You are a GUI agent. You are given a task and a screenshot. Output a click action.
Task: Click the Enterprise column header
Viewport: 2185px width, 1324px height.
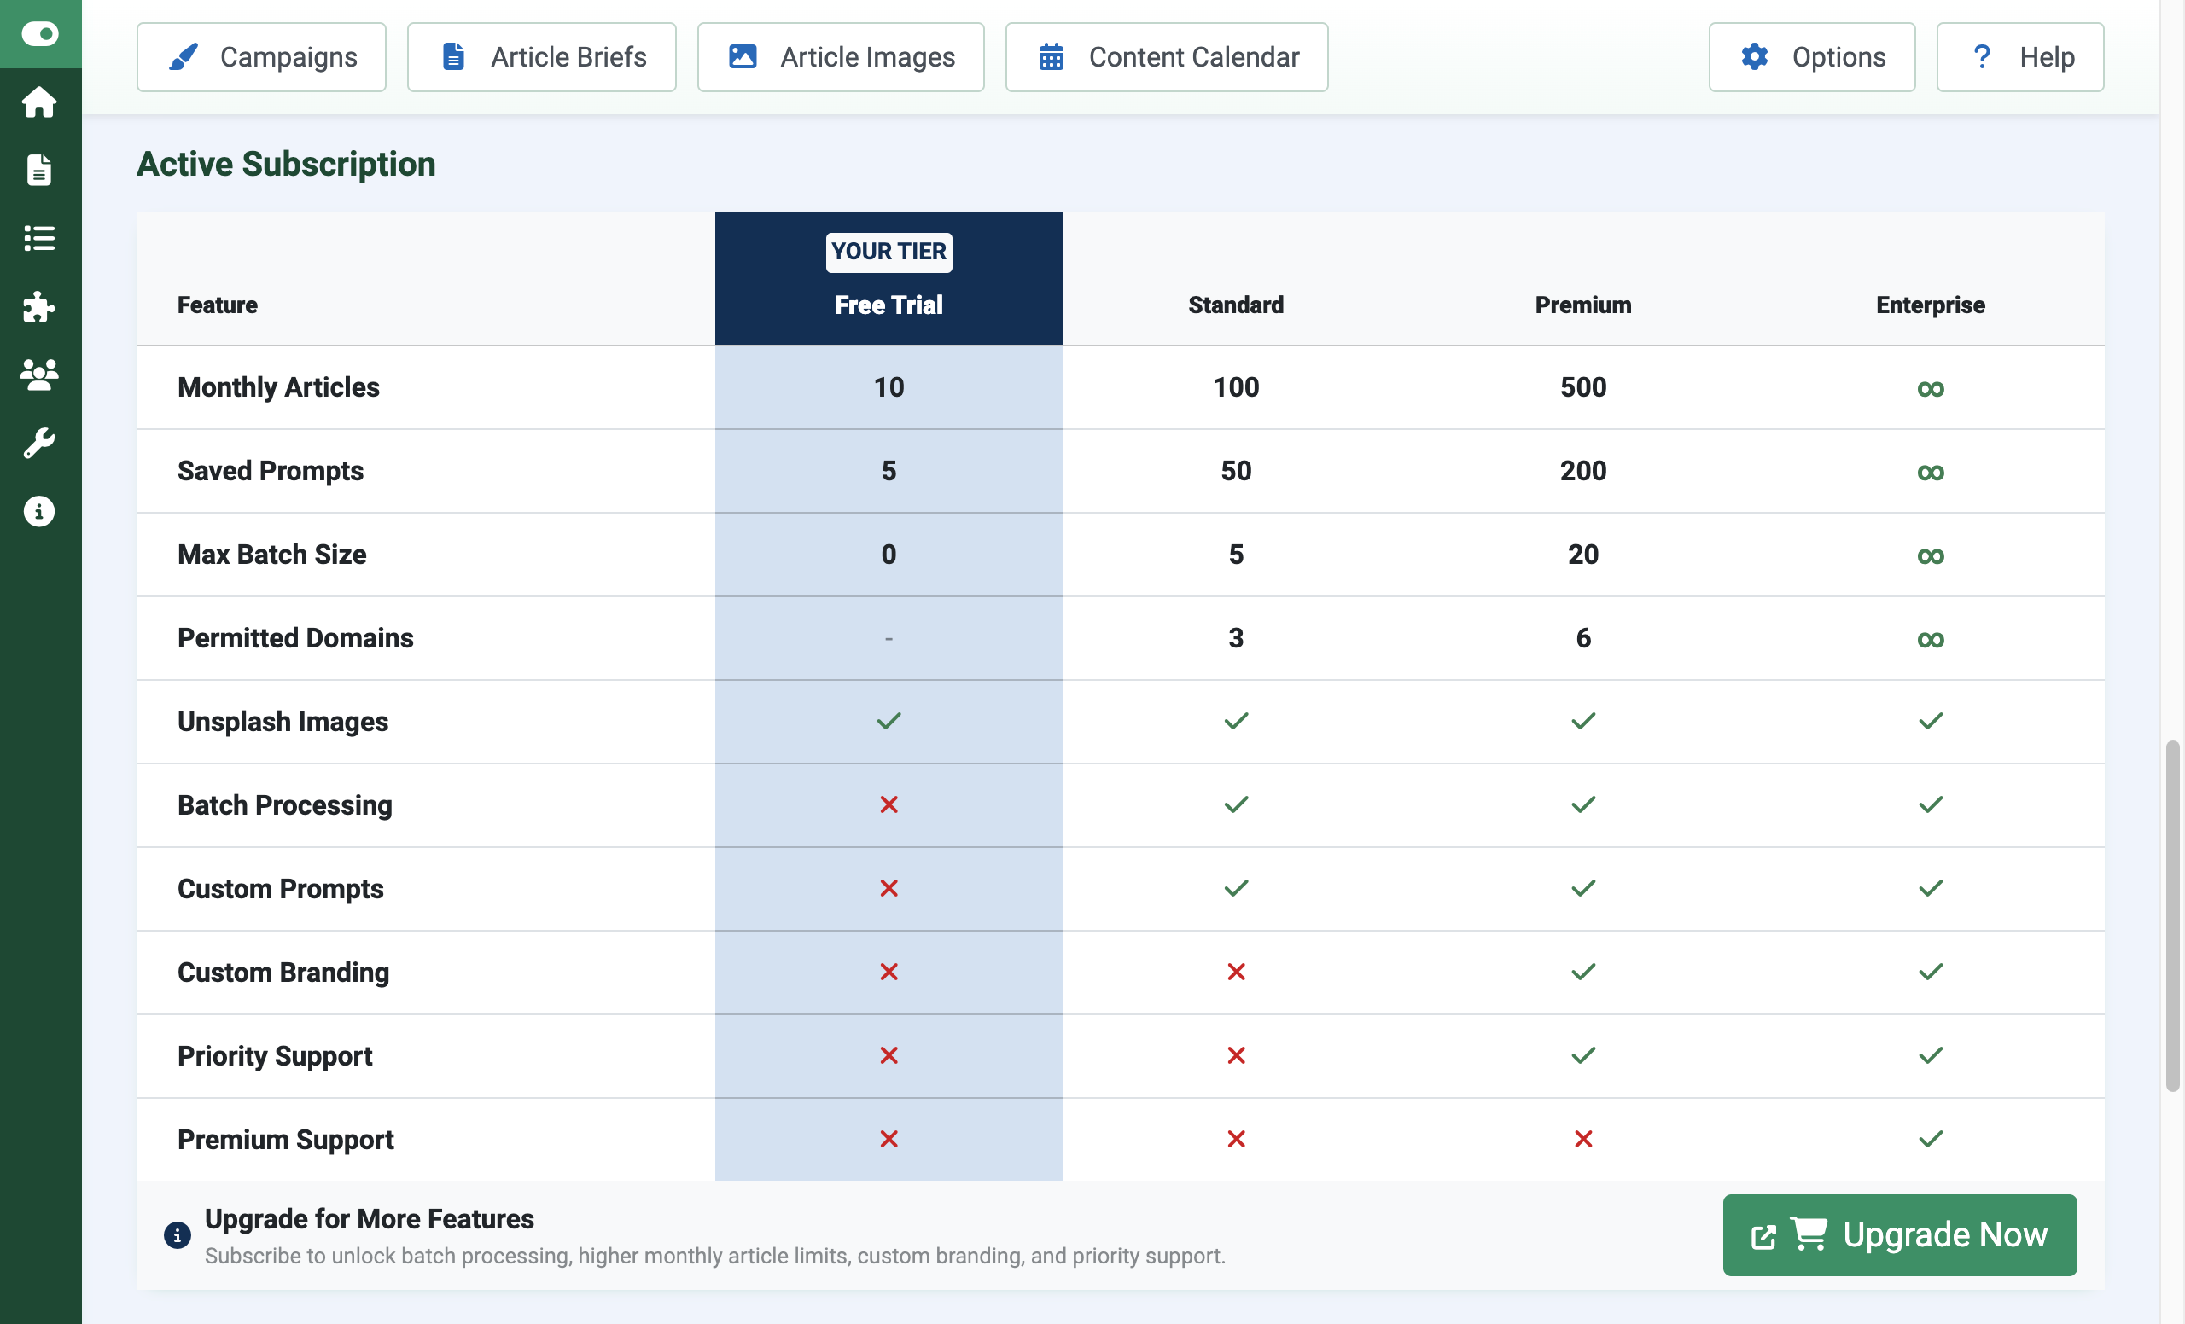click(1930, 305)
